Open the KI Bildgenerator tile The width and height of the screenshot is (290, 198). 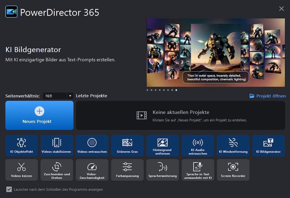coord(268,146)
